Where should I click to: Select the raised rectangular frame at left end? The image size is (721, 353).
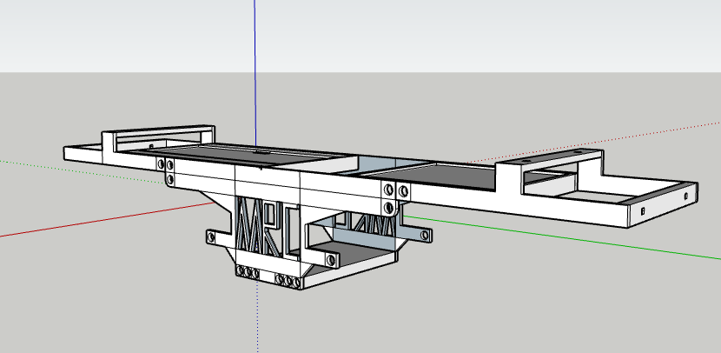click(x=158, y=137)
